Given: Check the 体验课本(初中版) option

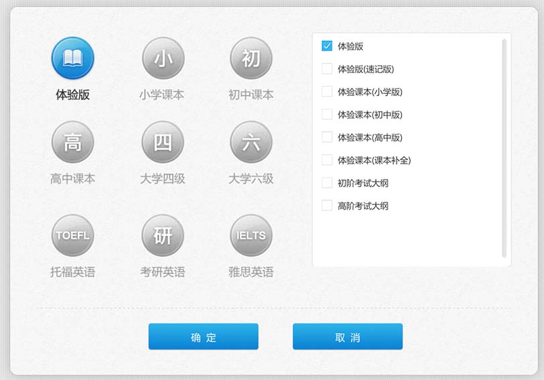Looking at the screenshot, I should 327,115.
